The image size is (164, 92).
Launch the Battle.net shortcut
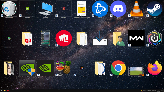click(x=100, y=8)
